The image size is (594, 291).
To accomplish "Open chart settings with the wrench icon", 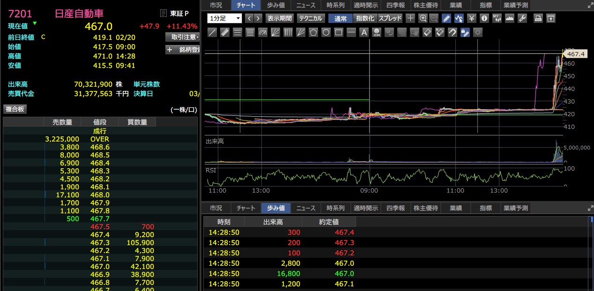I will click(x=522, y=18).
